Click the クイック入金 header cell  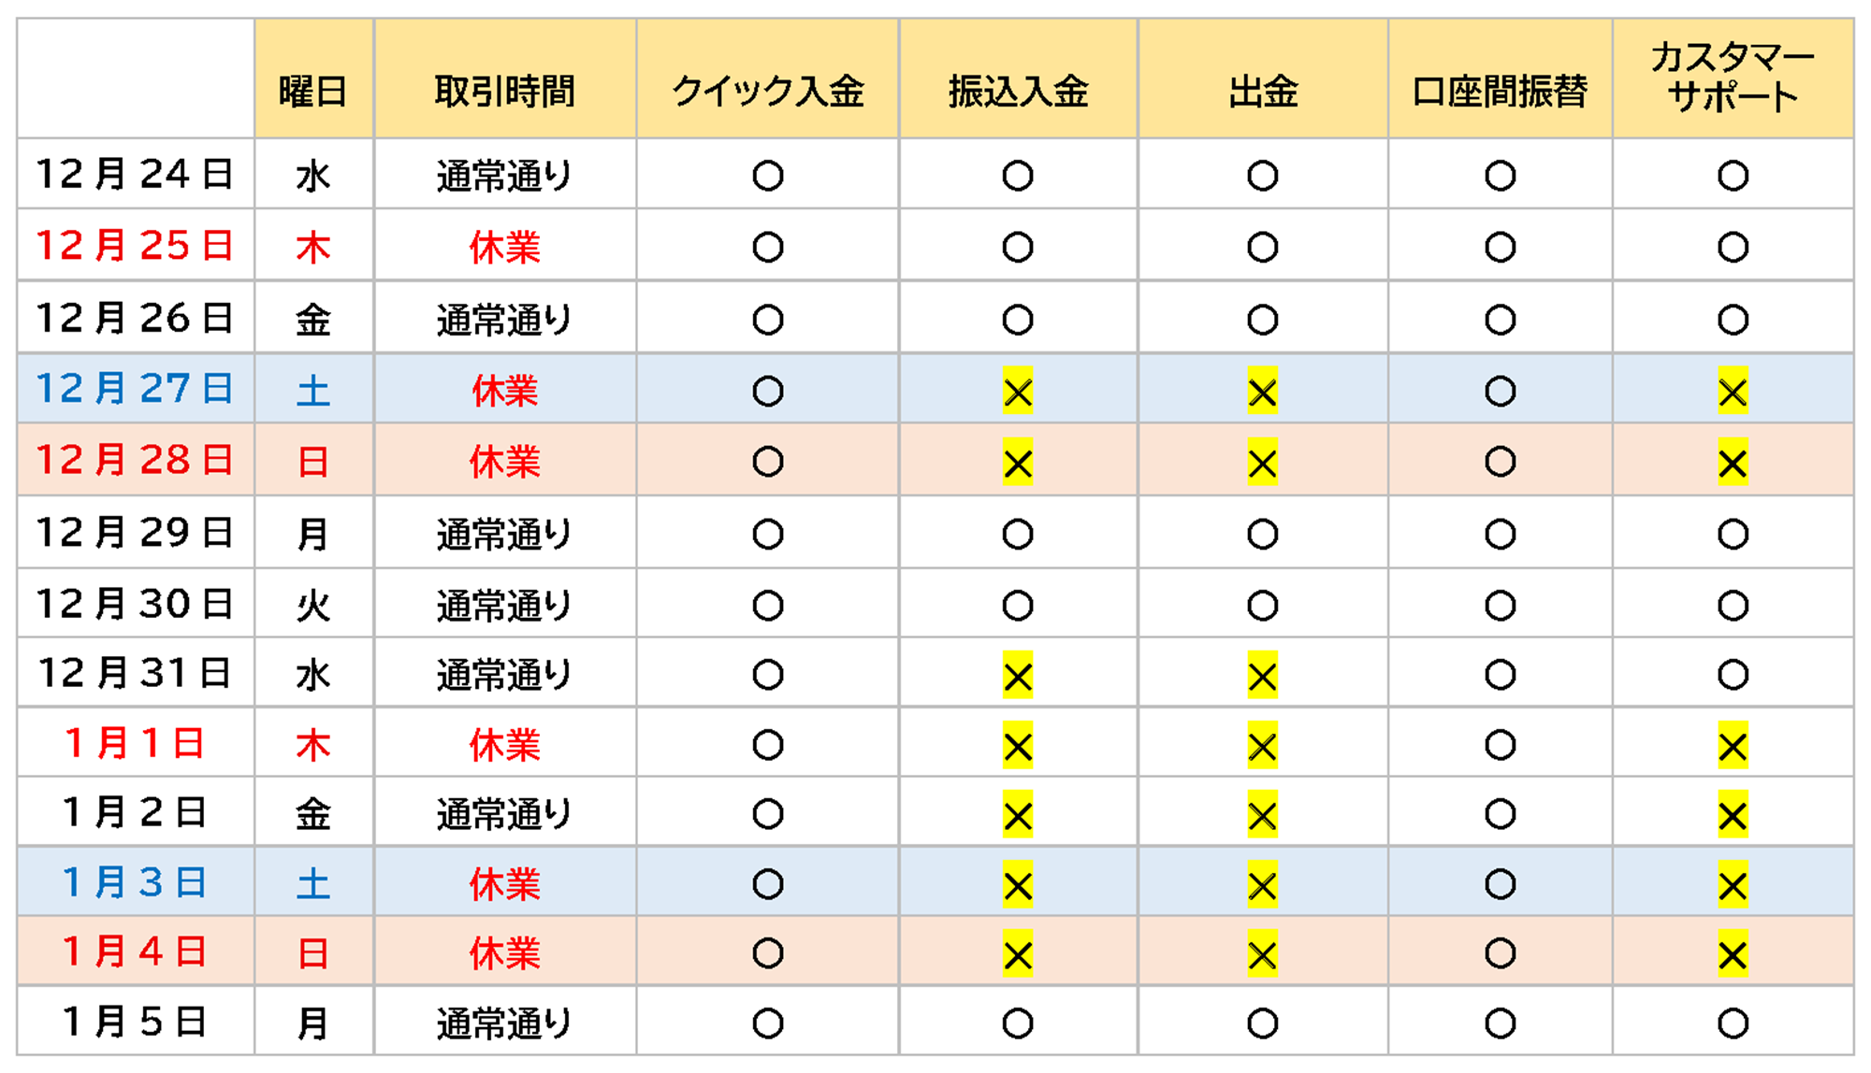tap(767, 92)
